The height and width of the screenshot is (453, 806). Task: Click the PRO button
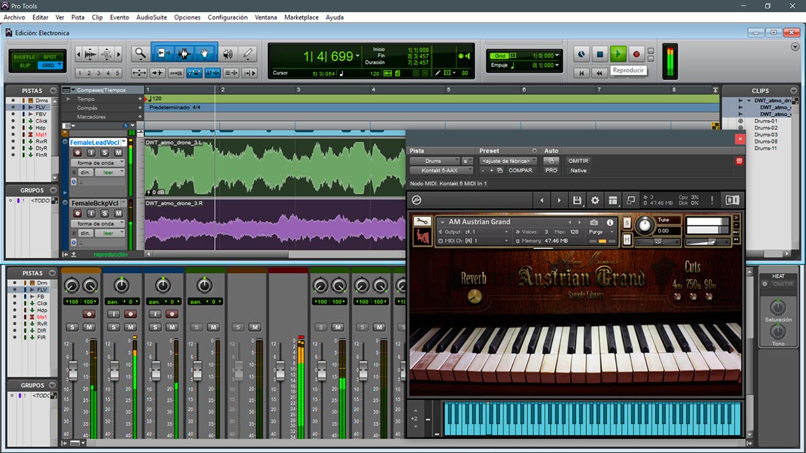551,170
